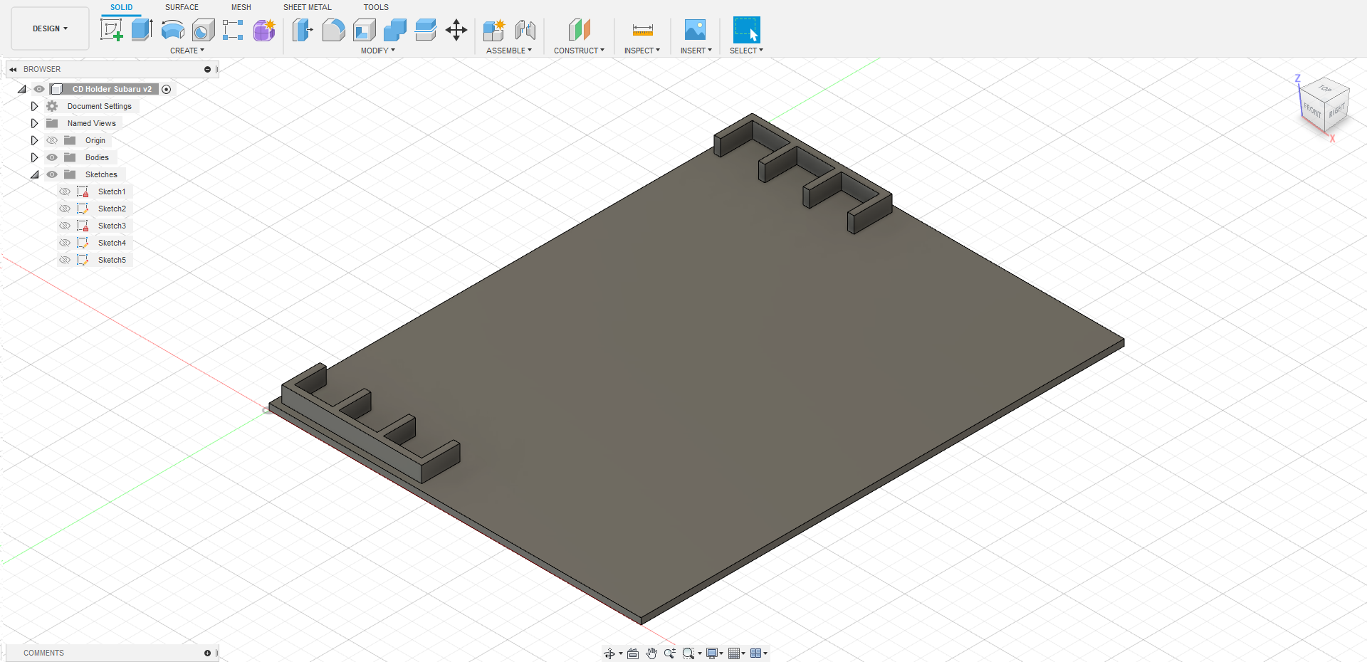Hide the Bodies folder
The width and height of the screenshot is (1367, 662).
52,157
